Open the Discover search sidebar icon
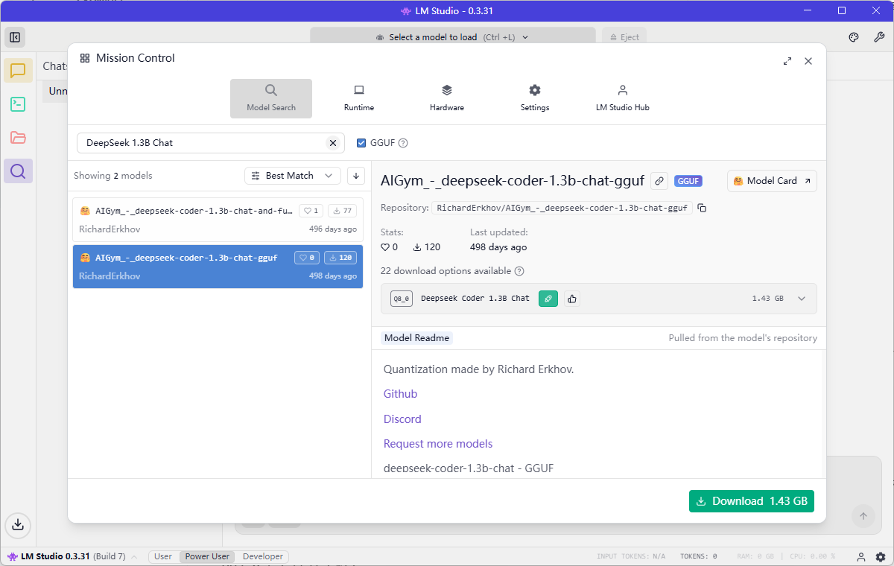 (x=18, y=171)
